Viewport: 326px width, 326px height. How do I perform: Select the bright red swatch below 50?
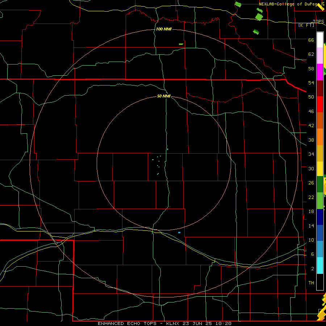[x=320, y=104]
